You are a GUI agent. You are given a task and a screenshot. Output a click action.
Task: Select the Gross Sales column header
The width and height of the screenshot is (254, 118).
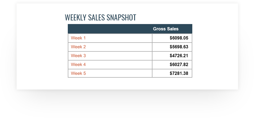coord(166,29)
